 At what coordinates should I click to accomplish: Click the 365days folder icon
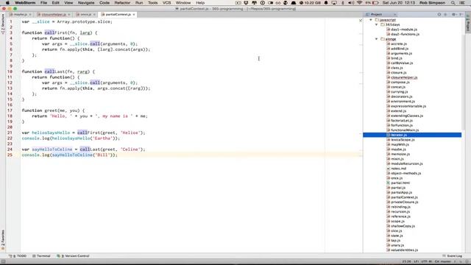tap(383, 24)
